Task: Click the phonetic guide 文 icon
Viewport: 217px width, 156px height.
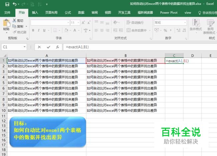Action: [85, 30]
